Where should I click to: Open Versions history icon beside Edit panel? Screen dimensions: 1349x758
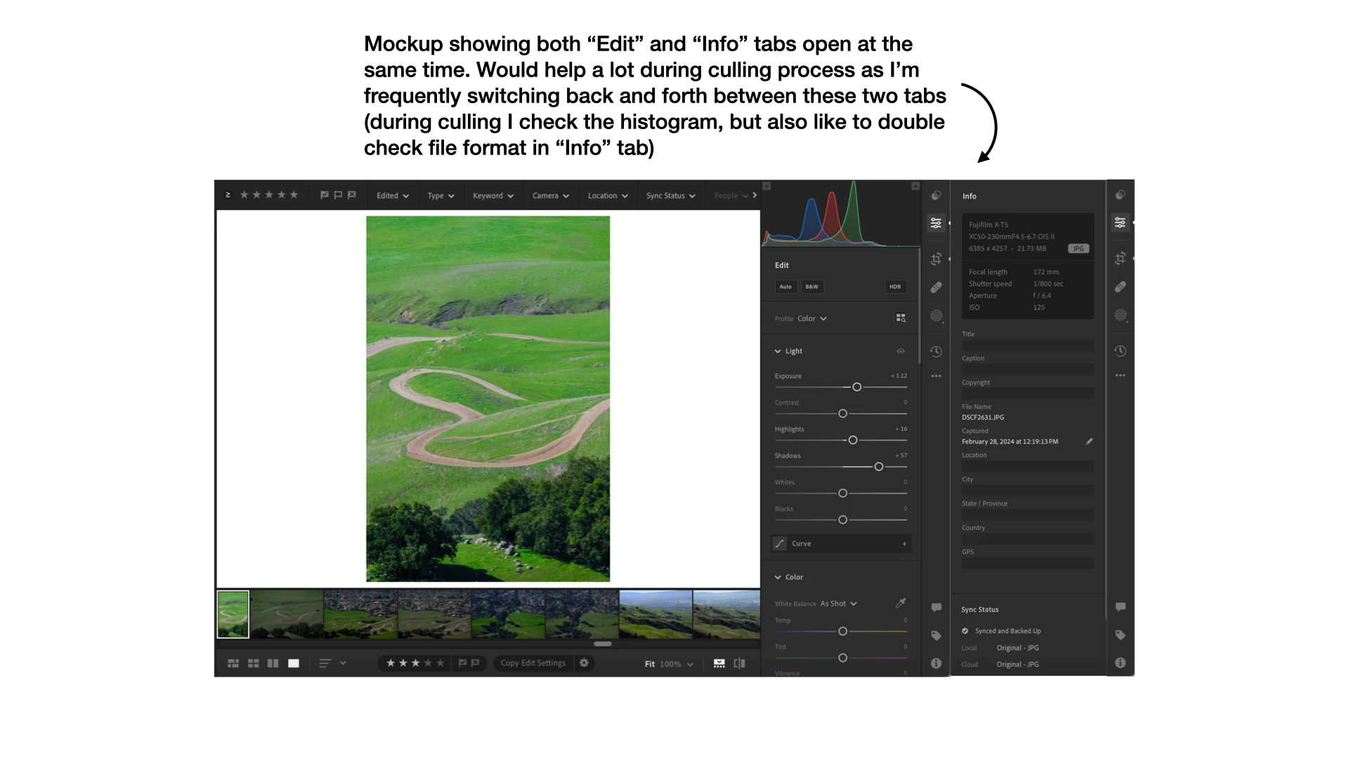pos(936,352)
